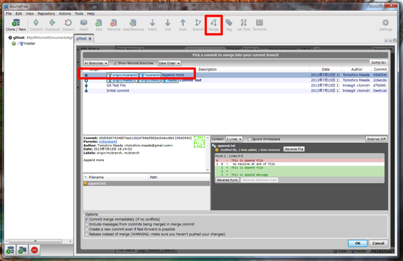The height and width of the screenshot is (261, 403).
Task: Toggle Ignore Whitespace checkbox
Action: coord(249,139)
